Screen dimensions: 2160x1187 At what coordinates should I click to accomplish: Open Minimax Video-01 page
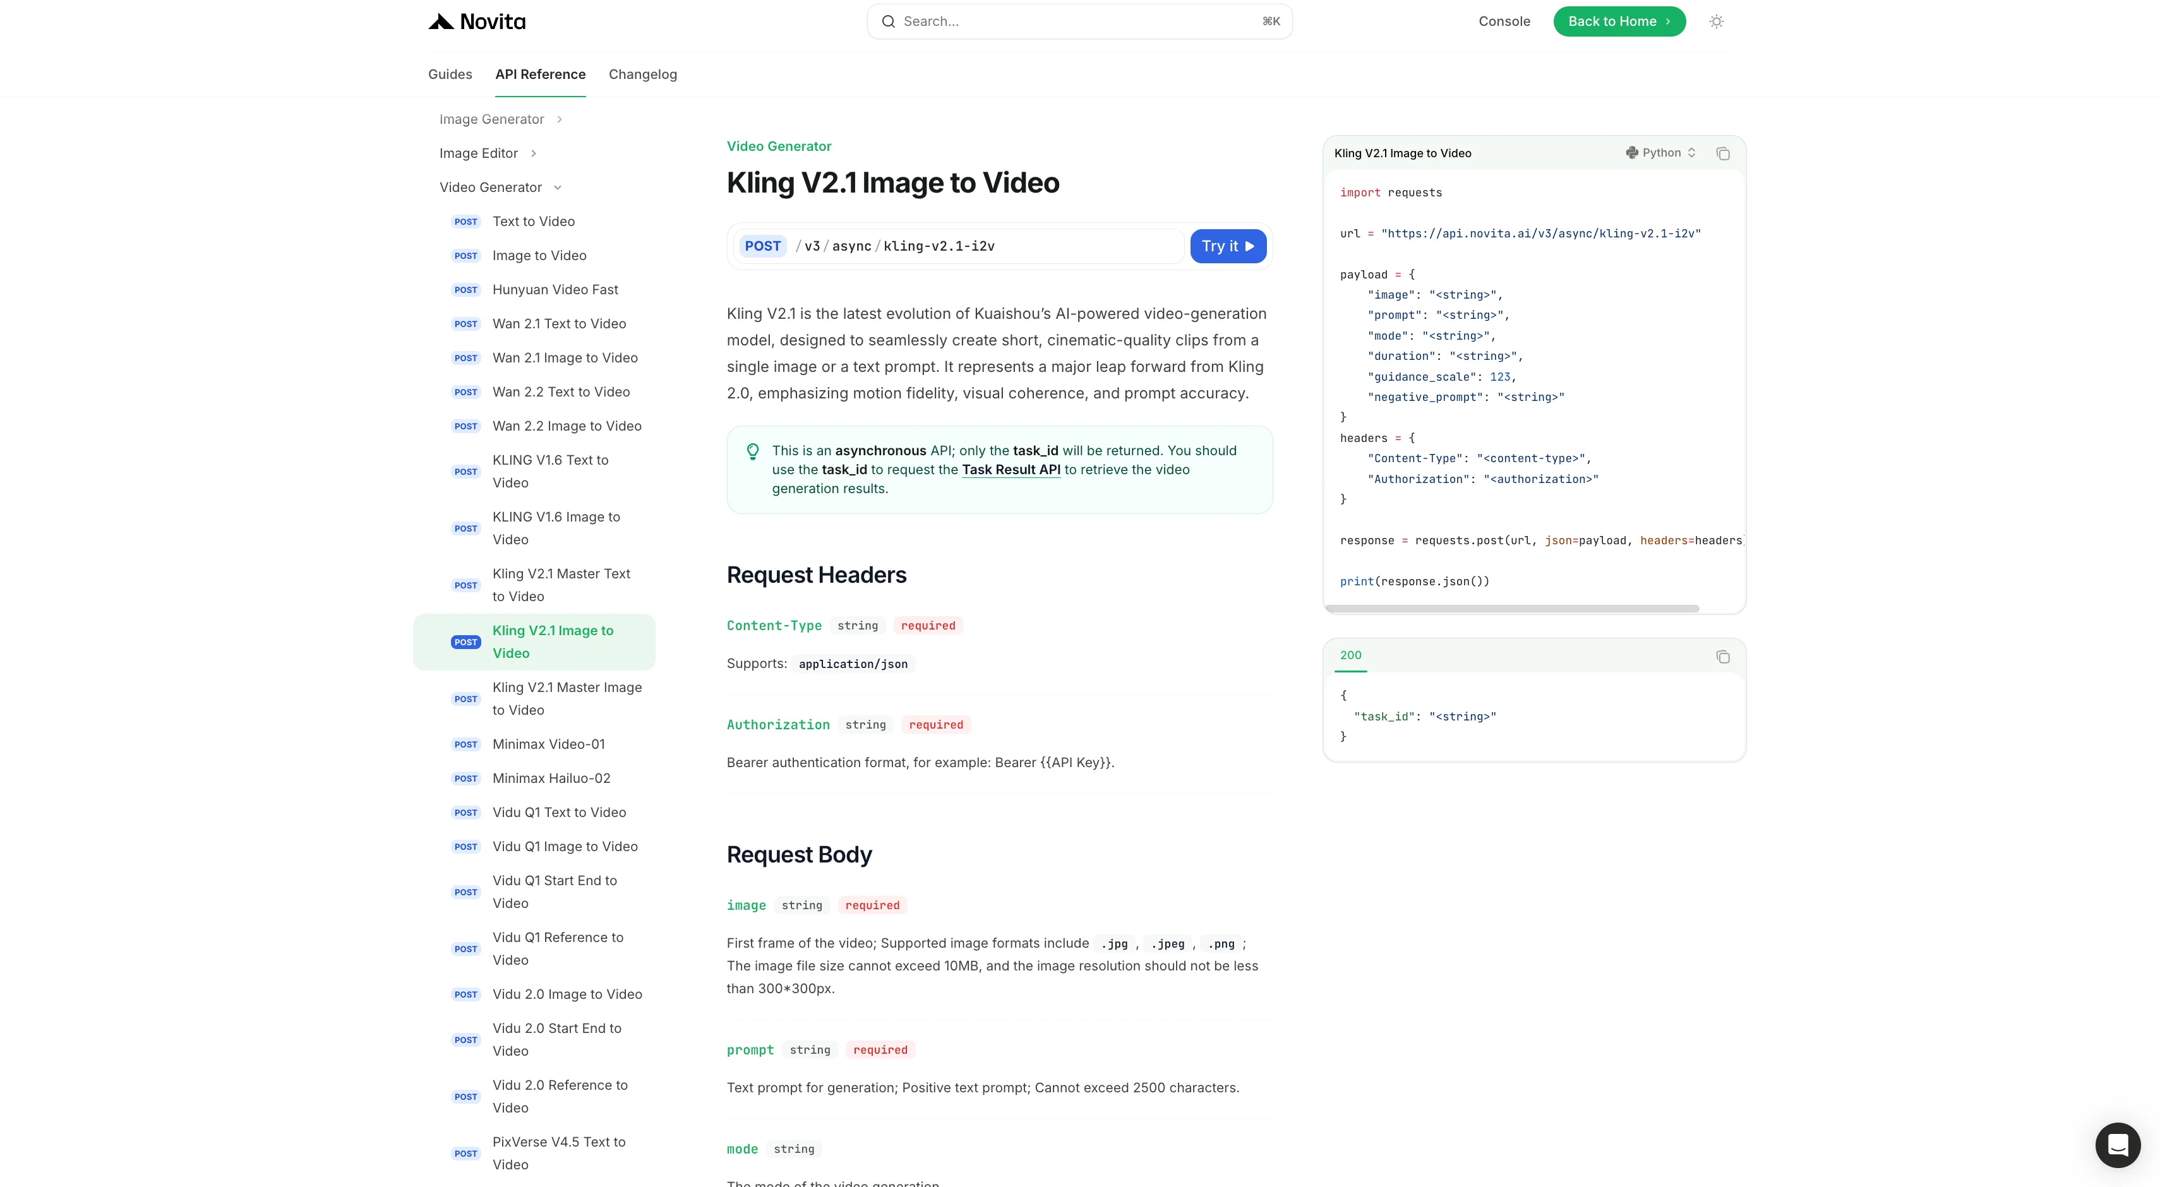pyautogui.click(x=533, y=744)
